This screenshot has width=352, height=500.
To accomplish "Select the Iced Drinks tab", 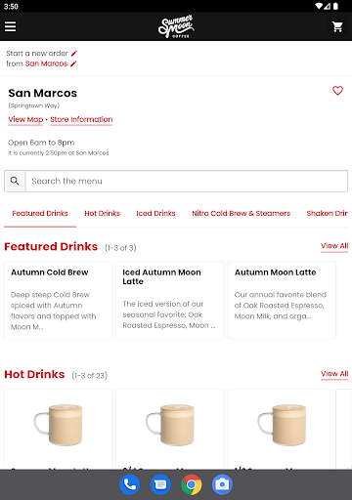I will (155, 213).
